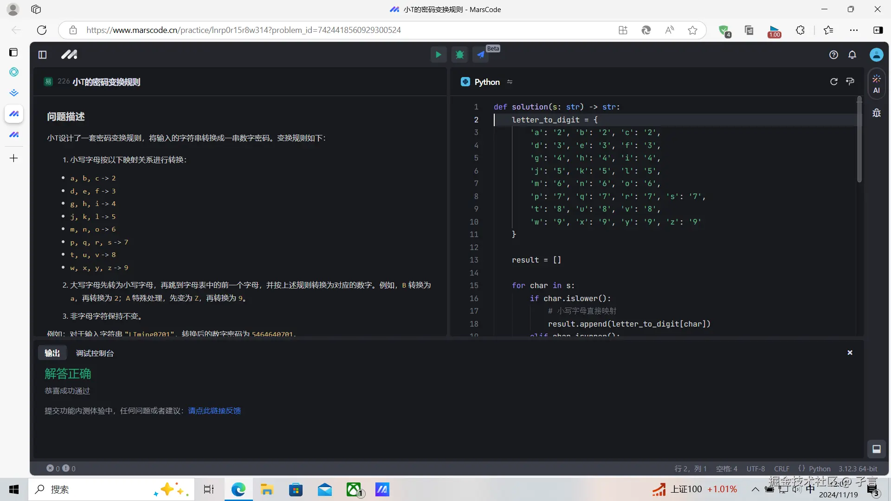891x501 pixels.
Task: Click the MarsCode logo in the top bar
Action: 69,54
